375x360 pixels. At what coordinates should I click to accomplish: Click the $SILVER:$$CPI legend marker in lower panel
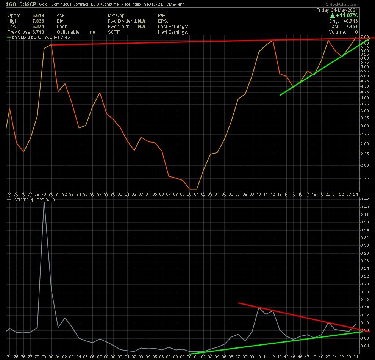(x=10, y=200)
